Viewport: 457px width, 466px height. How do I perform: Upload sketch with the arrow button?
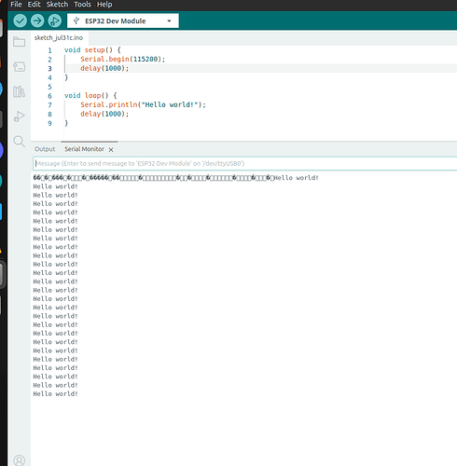(37, 21)
